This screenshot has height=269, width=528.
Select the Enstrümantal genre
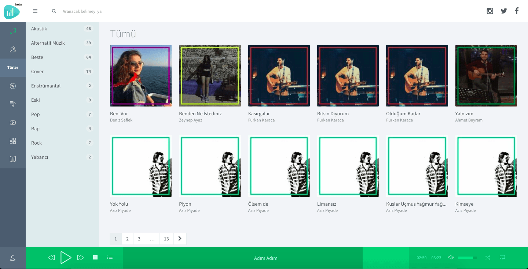tap(46, 86)
